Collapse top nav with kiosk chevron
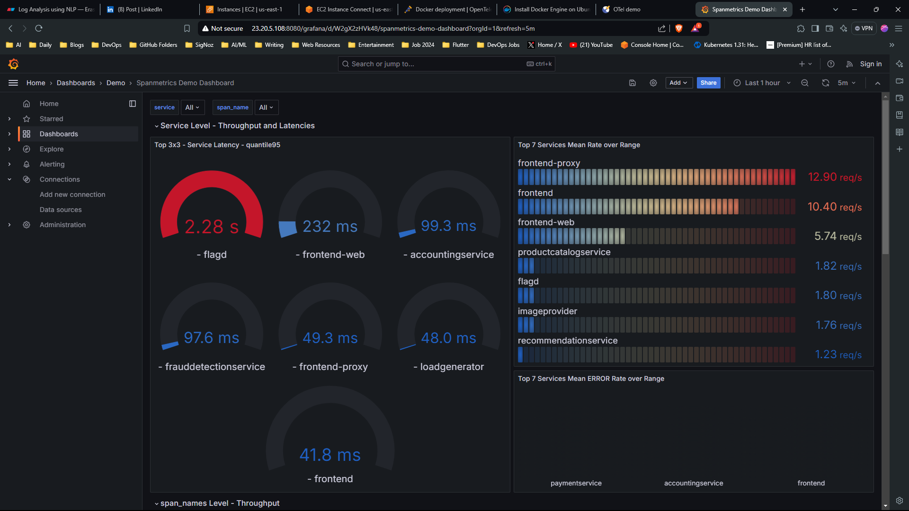Image resolution: width=909 pixels, height=511 pixels. click(x=878, y=83)
